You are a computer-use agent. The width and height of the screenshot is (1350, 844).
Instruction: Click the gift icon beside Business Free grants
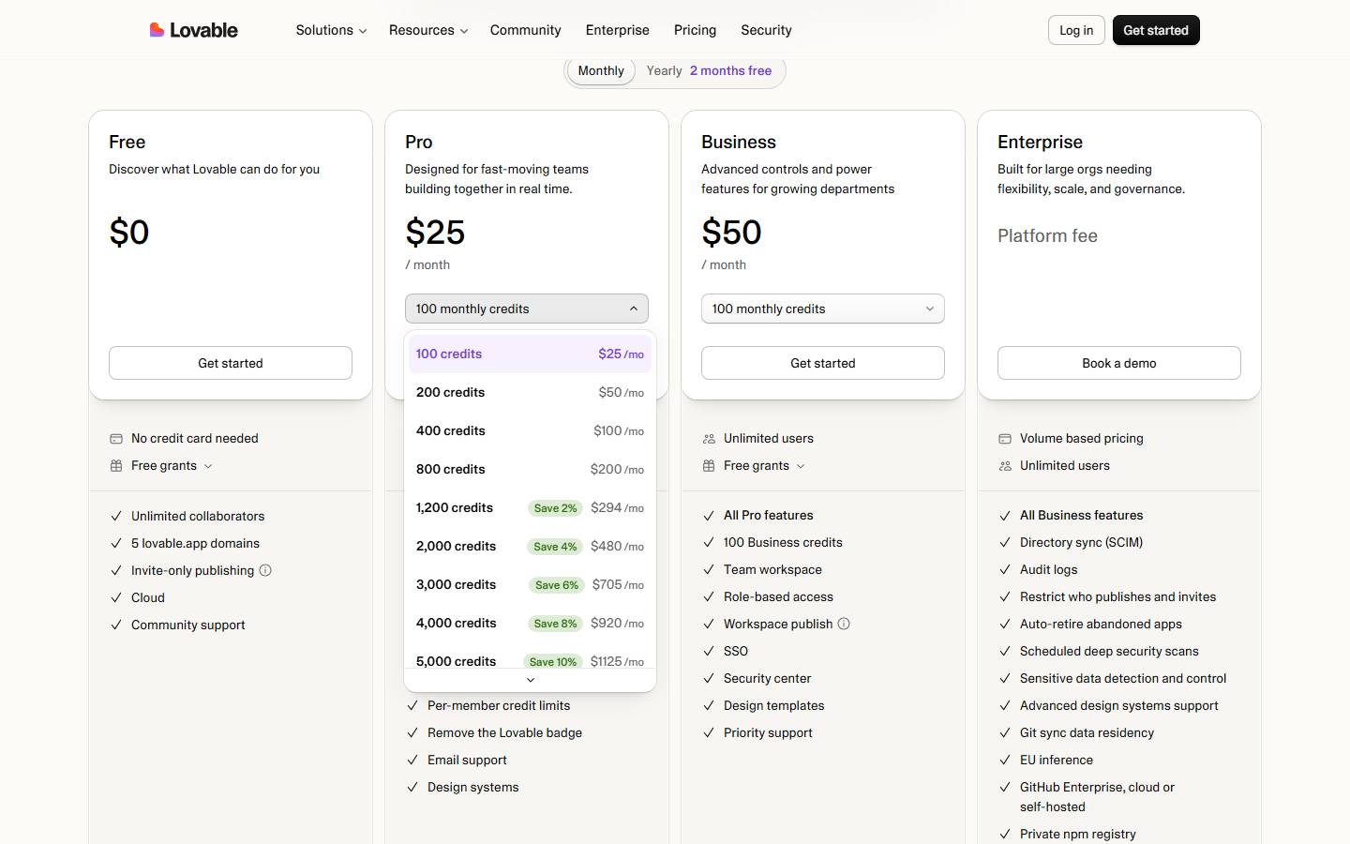pyautogui.click(x=709, y=465)
